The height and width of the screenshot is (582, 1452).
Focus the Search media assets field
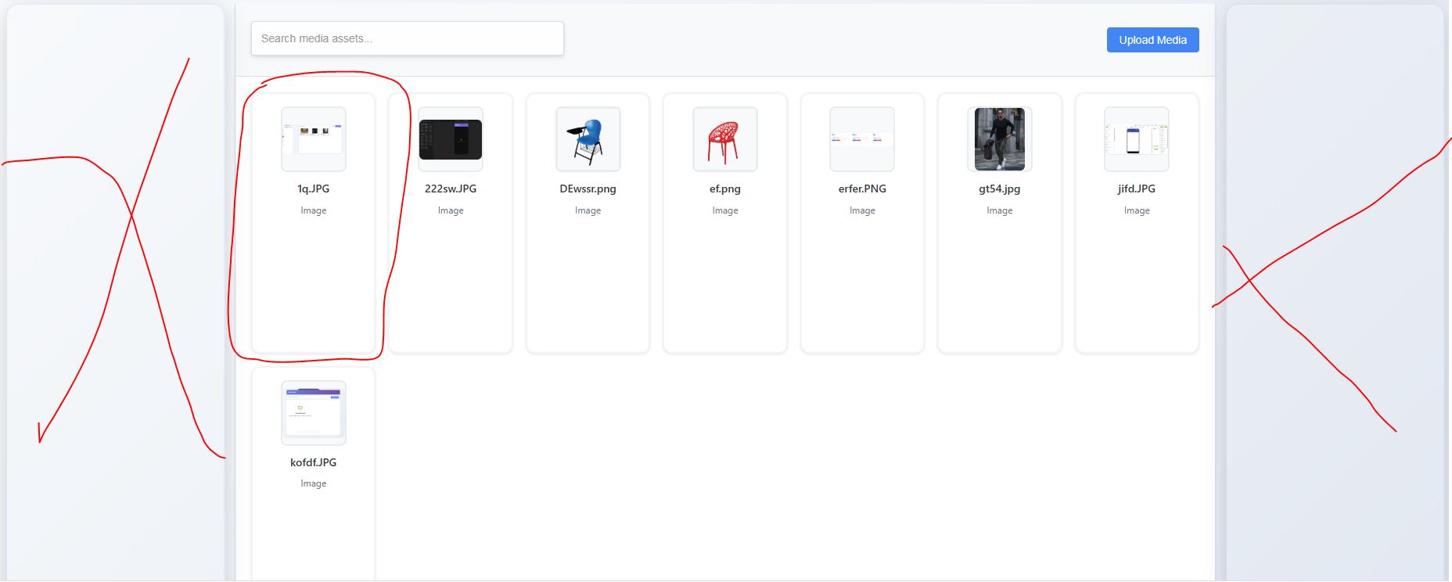tap(407, 38)
